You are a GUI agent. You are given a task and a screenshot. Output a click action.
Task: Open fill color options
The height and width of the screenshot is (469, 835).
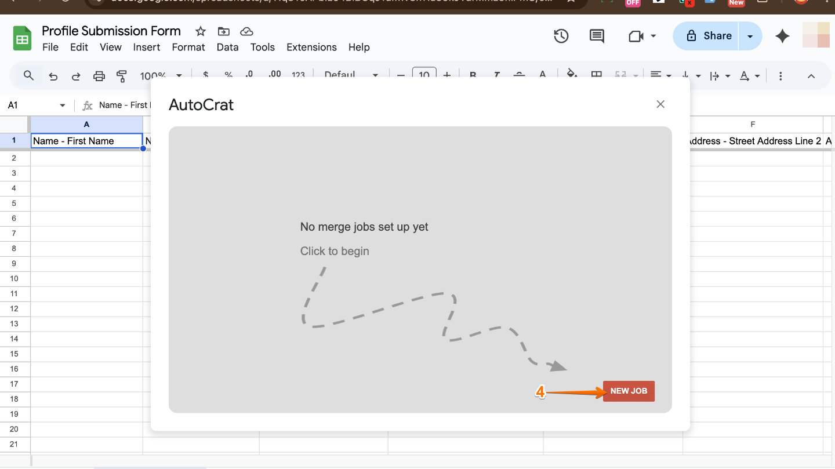(x=571, y=75)
